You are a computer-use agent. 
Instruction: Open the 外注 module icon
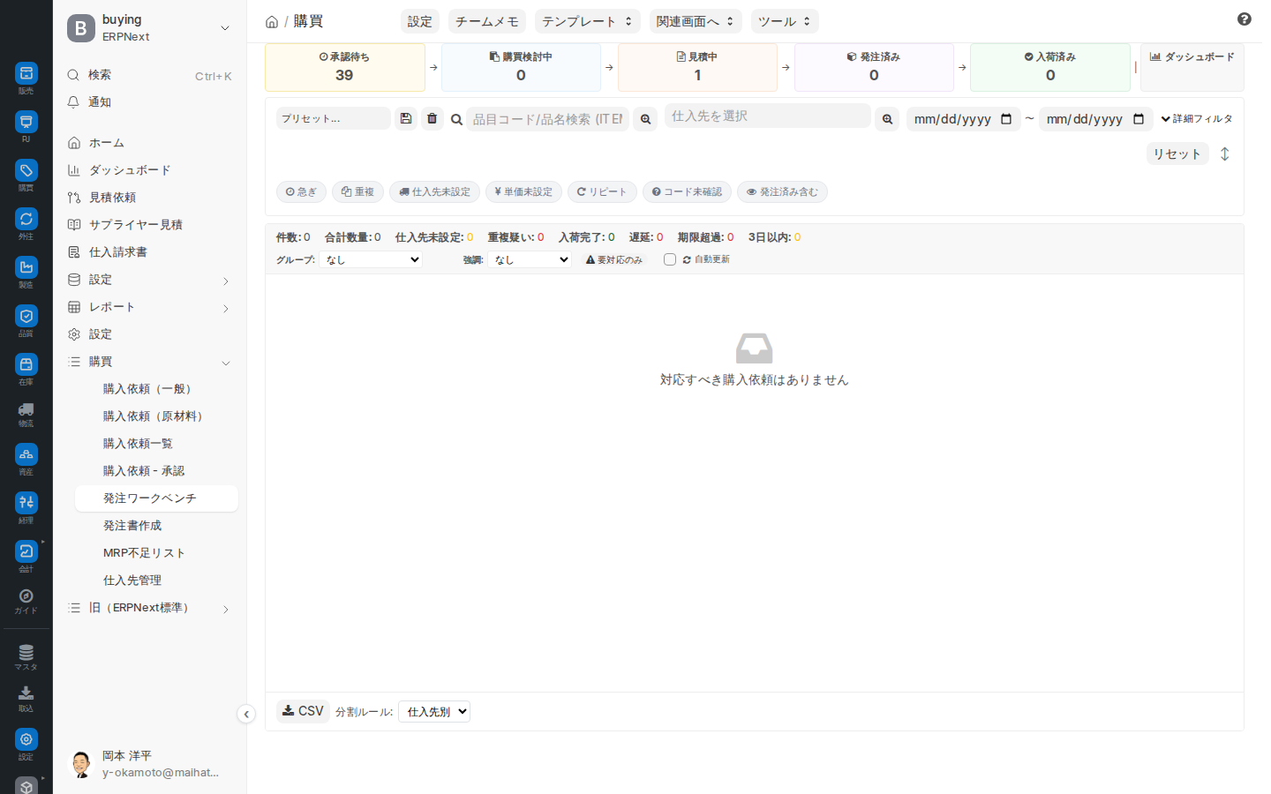pyautogui.click(x=26, y=219)
